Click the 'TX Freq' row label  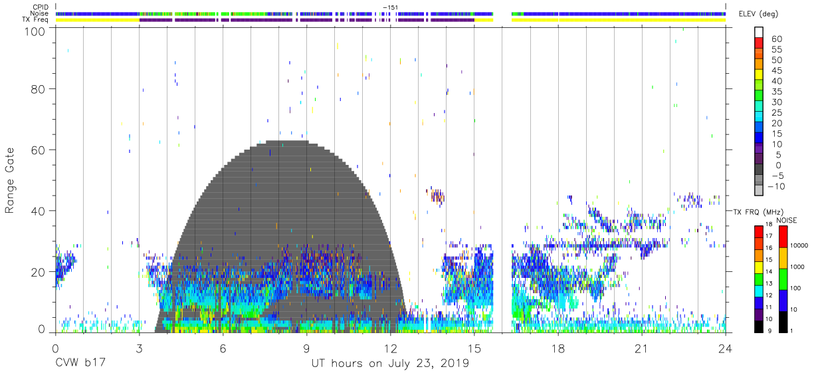37,20
